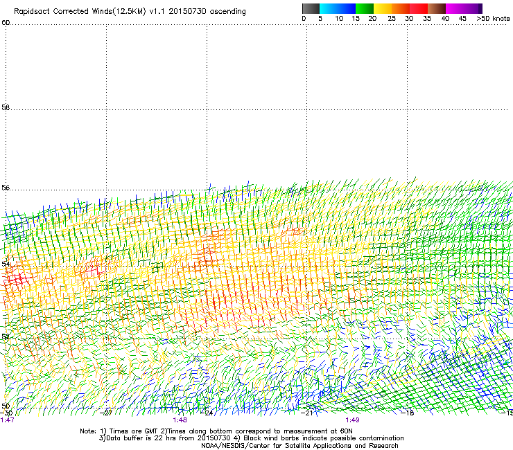Click the longitude label '-30'
Screen dimensions: 513x450
(x=6, y=413)
